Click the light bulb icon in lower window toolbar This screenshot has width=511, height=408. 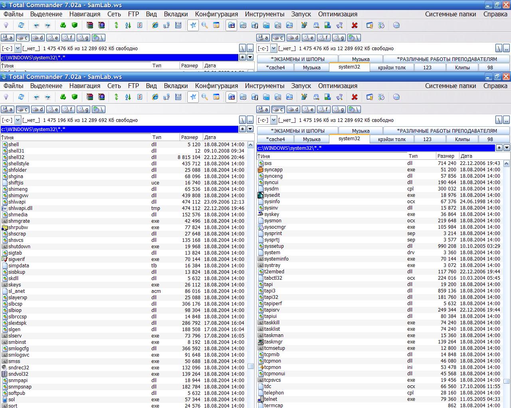click(x=6, y=97)
